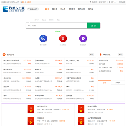The image size is (126, 126).
Task: Open the 电商运营推广 red-packet job title
Action: [93, 106]
